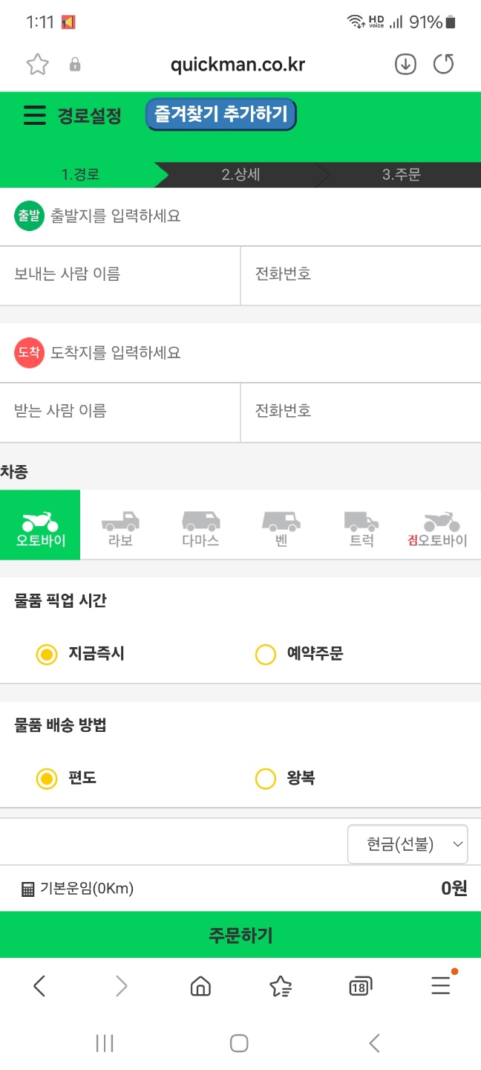Viewport: 481px width, 1070px height.
Task: Select the 예약주문 reservation radio button
Action: 265,655
